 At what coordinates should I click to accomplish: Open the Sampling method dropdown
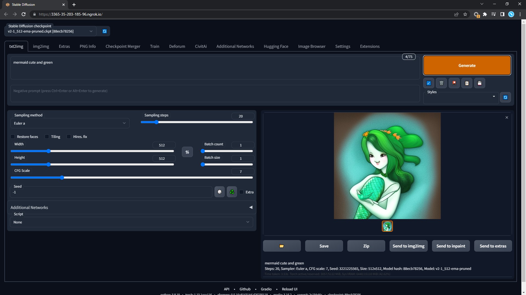[70, 123]
